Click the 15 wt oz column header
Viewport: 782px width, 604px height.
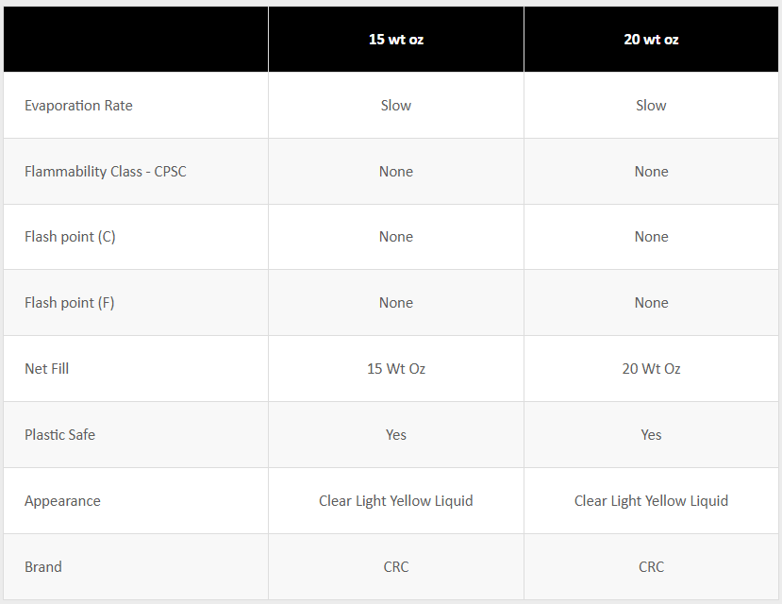click(396, 40)
